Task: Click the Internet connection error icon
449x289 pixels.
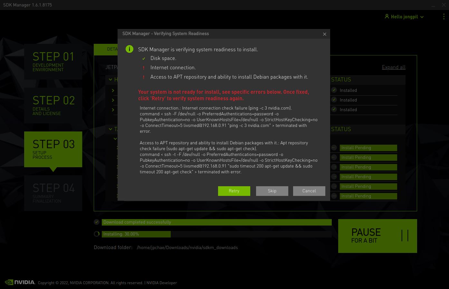Action: pyautogui.click(x=144, y=68)
